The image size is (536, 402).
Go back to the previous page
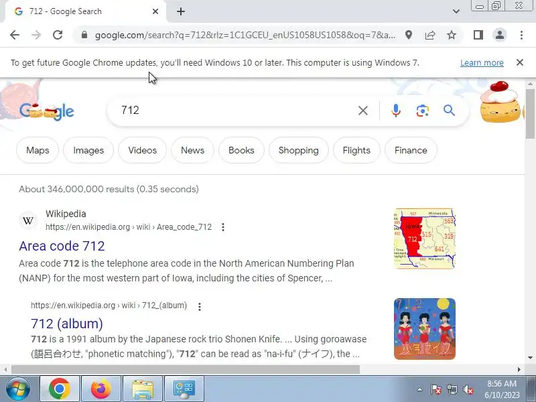(x=15, y=35)
